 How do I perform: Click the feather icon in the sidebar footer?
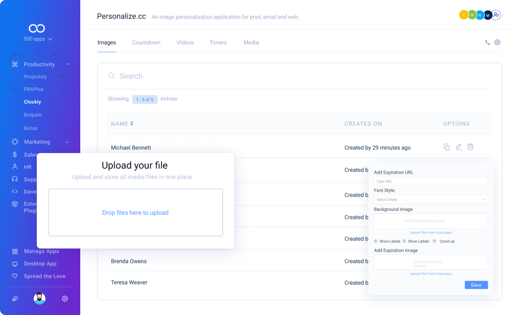pyautogui.click(x=15, y=299)
